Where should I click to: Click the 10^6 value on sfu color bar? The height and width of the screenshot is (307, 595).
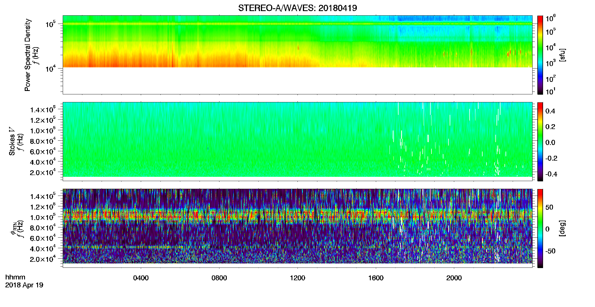(x=550, y=18)
